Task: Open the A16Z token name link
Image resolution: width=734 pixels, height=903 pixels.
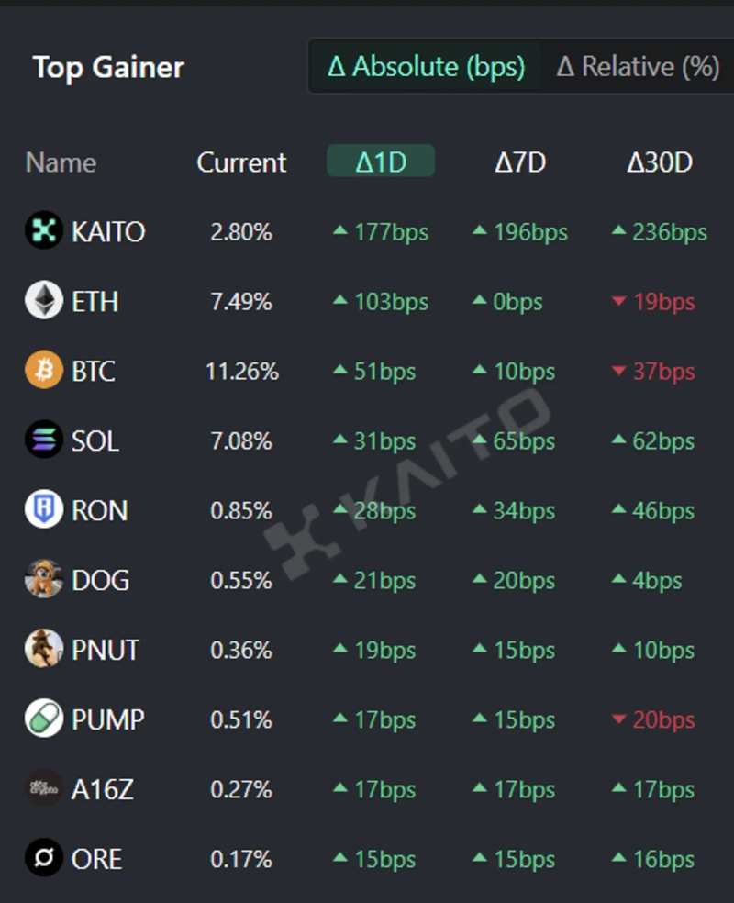Action: point(103,789)
